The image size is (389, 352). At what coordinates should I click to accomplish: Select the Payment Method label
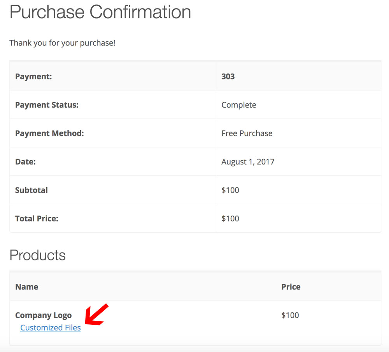49,133
